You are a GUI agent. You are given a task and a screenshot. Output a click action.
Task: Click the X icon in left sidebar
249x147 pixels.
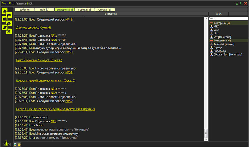(9, 31)
